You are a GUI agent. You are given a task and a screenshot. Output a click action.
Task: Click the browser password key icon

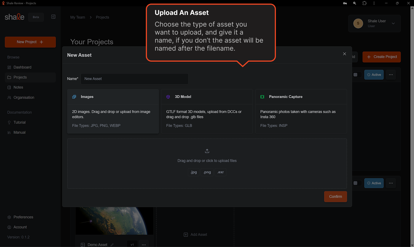pos(345,3)
